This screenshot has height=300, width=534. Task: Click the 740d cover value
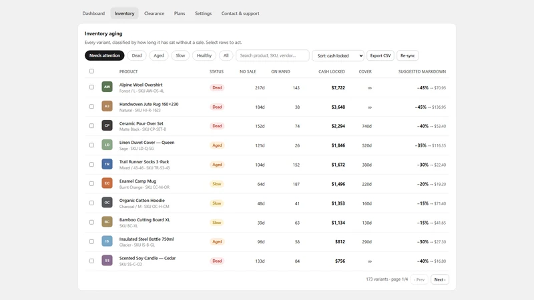click(x=366, y=126)
